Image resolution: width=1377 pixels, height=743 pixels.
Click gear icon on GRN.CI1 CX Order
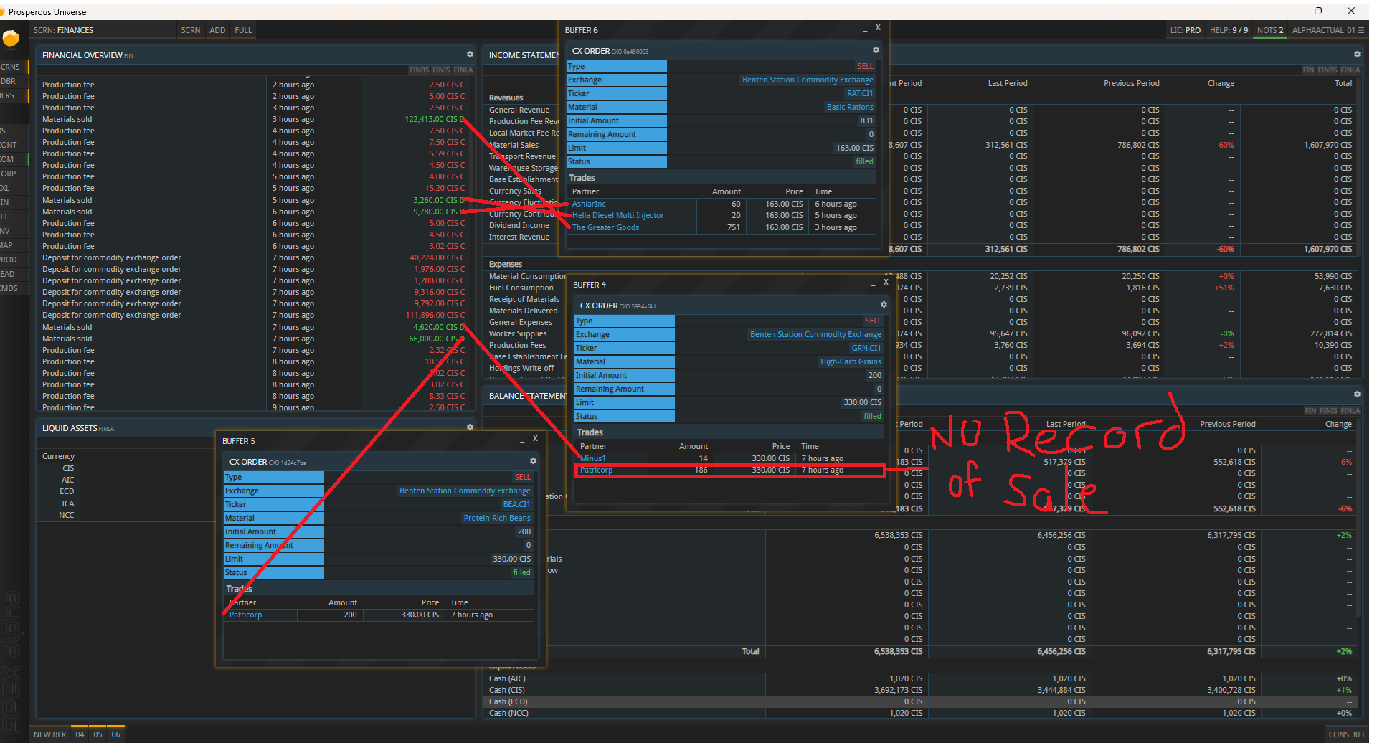884,305
